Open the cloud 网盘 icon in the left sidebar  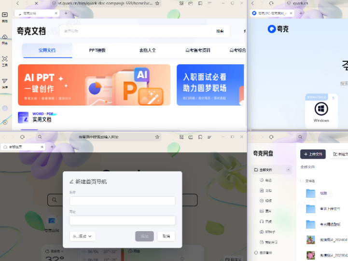click(5, 37)
